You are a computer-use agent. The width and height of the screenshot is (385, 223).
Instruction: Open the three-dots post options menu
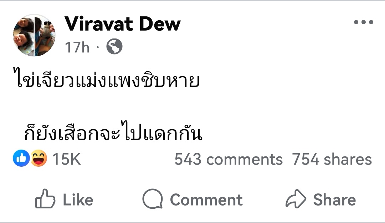363,22
